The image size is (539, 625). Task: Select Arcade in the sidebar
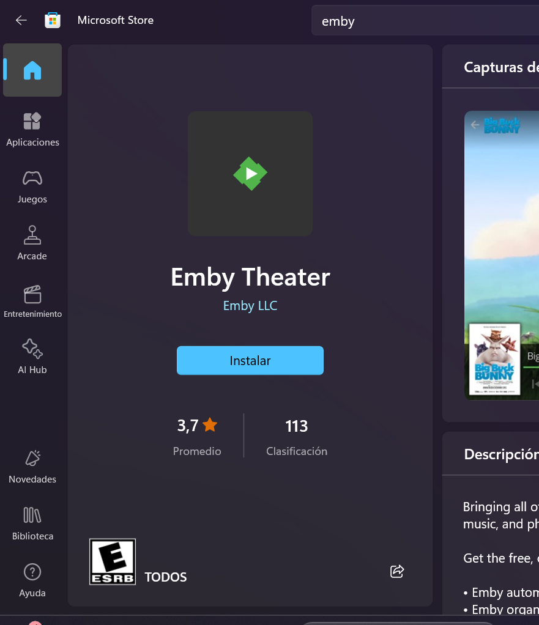pos(32,243)
